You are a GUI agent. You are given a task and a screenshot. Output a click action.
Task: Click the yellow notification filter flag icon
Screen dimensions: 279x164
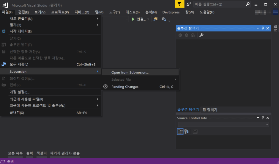coord(179,4)
